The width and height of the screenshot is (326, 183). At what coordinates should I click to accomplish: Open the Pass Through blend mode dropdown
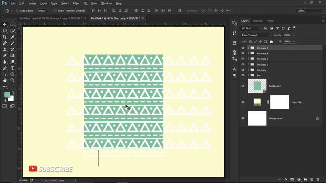[x=256, y=35]
